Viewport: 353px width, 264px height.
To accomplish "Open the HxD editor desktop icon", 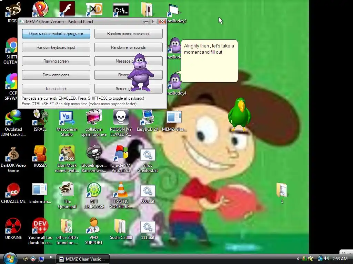I will pos(94,9).
